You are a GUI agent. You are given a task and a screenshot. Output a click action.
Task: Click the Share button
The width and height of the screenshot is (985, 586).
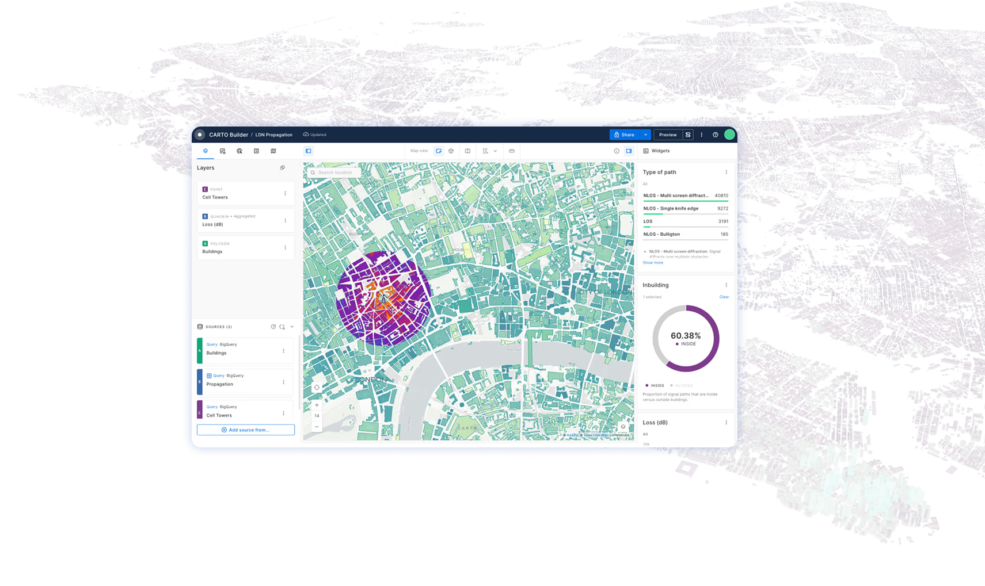point(625,135)
